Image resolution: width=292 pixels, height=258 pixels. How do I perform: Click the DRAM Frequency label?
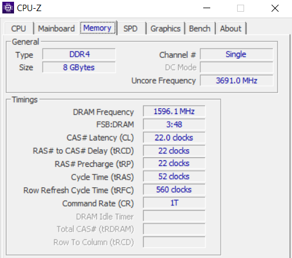(x=103, y=112)
